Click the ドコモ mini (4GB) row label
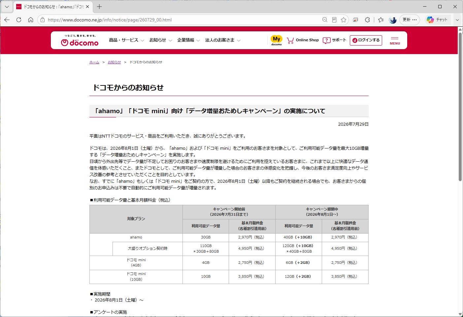This screenshot has width=463, height=317. [136, 263]
